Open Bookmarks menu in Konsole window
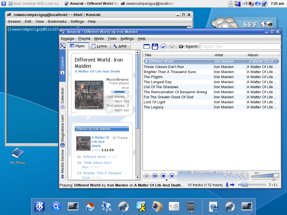This screenshot has width=287, height=215. point(57,22)
